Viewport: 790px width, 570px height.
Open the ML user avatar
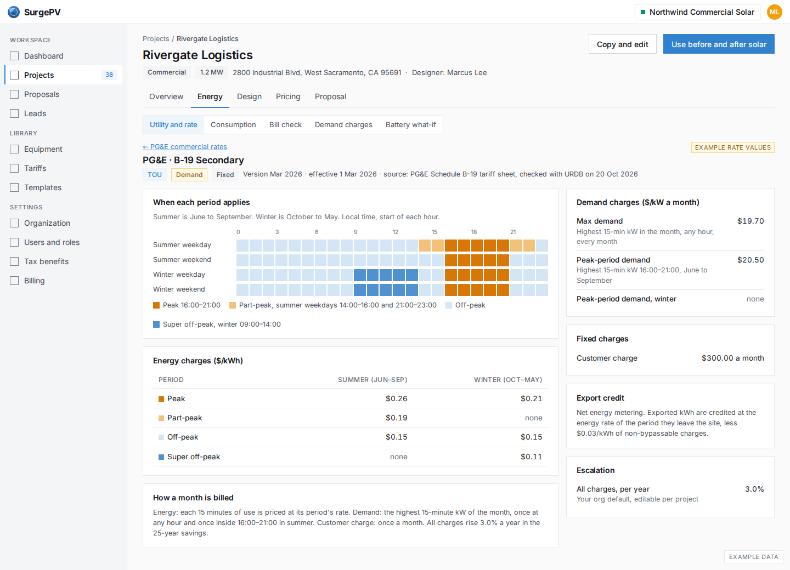pos(775,12)
